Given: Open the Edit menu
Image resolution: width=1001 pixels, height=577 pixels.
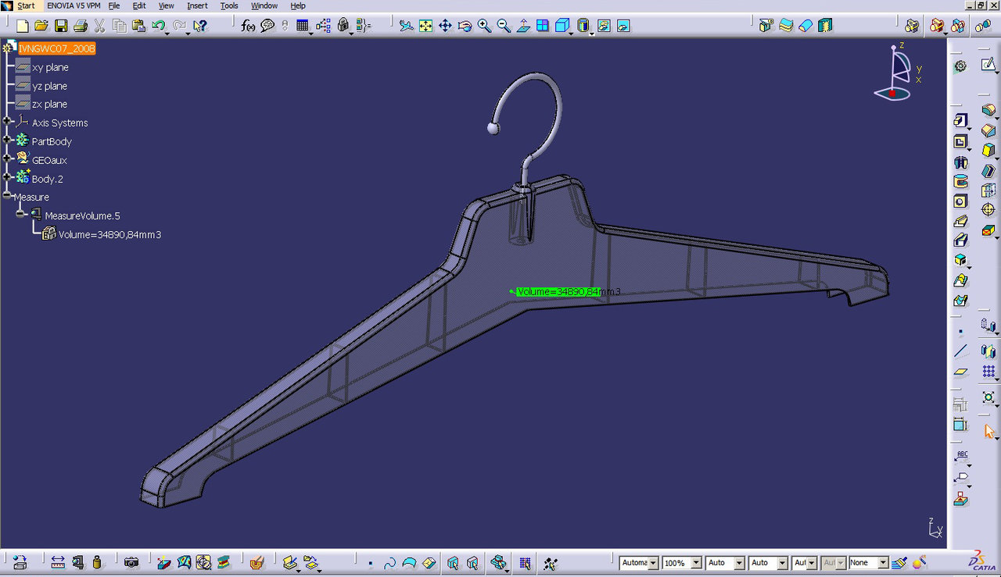Looking at the screenshot, I should (x=139, y=5).
